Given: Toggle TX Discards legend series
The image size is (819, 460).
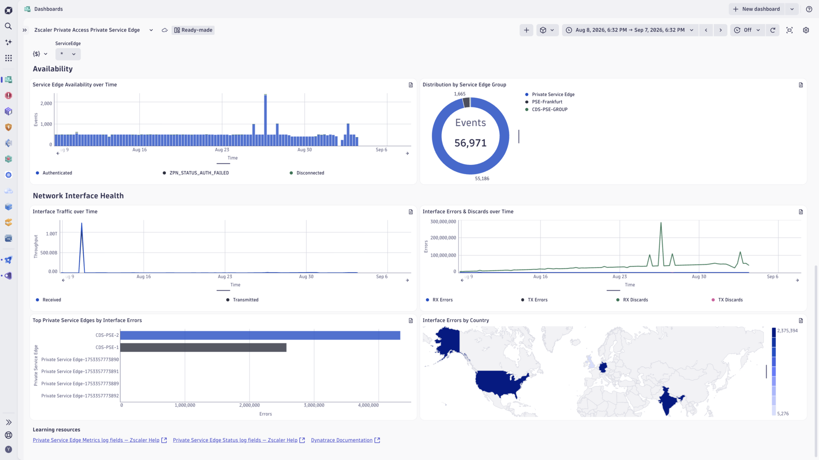Looking at the screenshot, I should tap(727, 300).
